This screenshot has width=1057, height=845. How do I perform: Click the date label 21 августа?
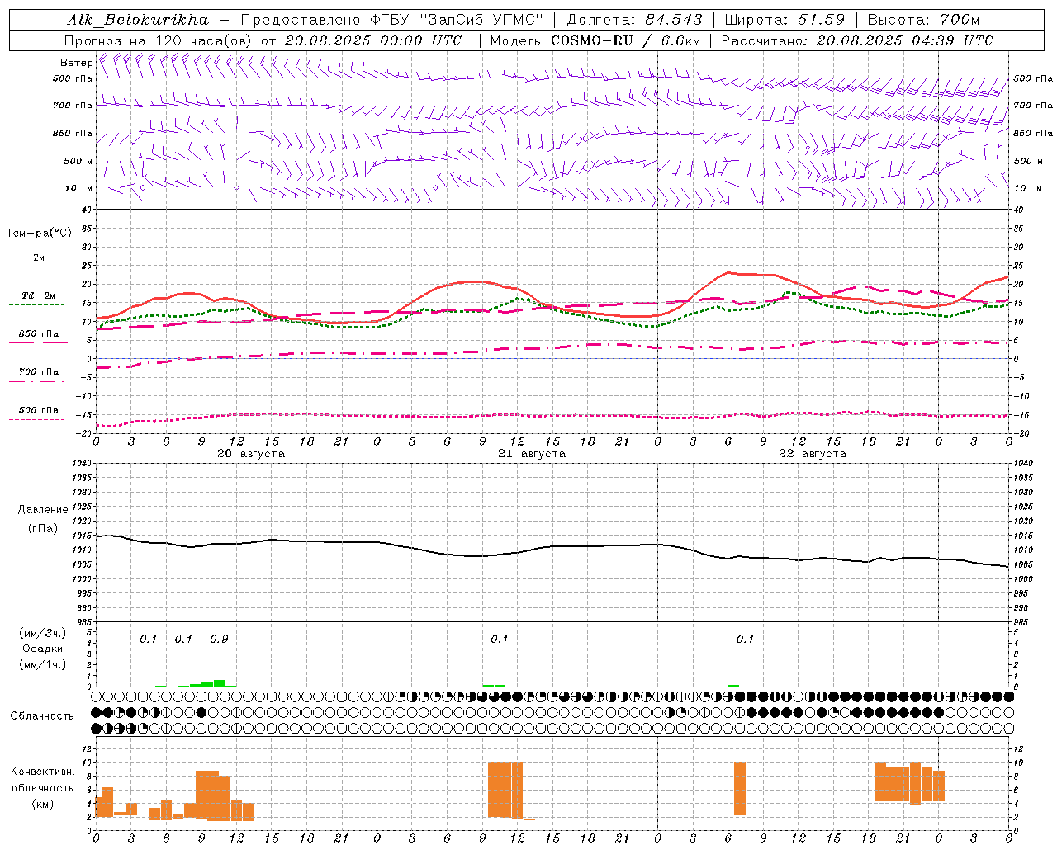click(x=532, y=454)
